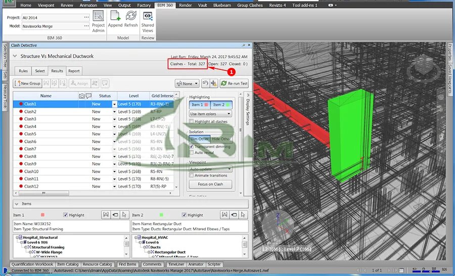Click Item 2 switch back icon
Image resolution: width=455 pixels, height=276 pixels.
(234, 215)
